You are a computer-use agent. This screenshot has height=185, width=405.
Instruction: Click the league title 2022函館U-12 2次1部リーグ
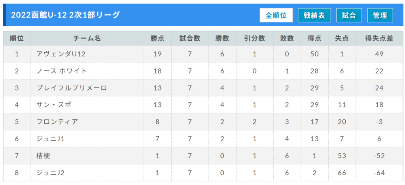[x=65, y=15]
